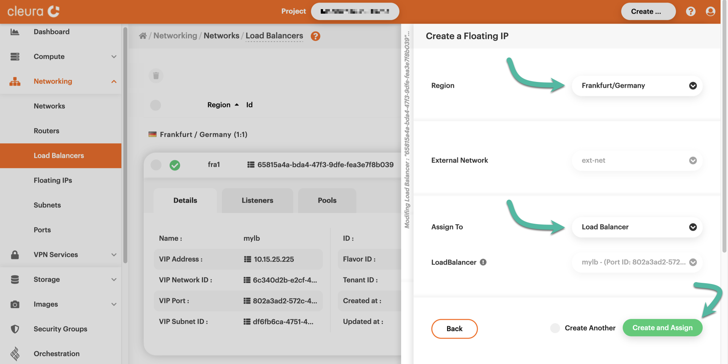This screenshot has height=364, width=728.
Task: Click the home breadcrumb icon
Action: [143, 35]
